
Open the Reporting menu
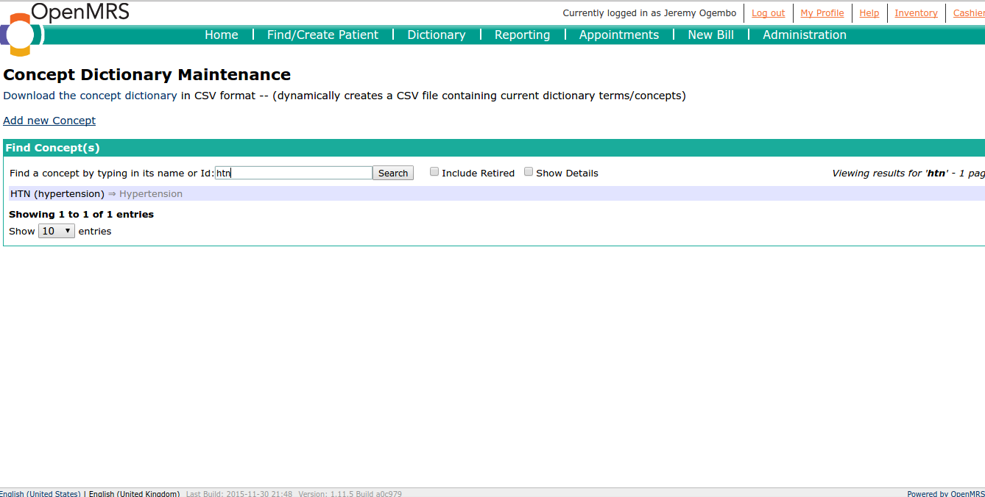[x=522, y=35]
